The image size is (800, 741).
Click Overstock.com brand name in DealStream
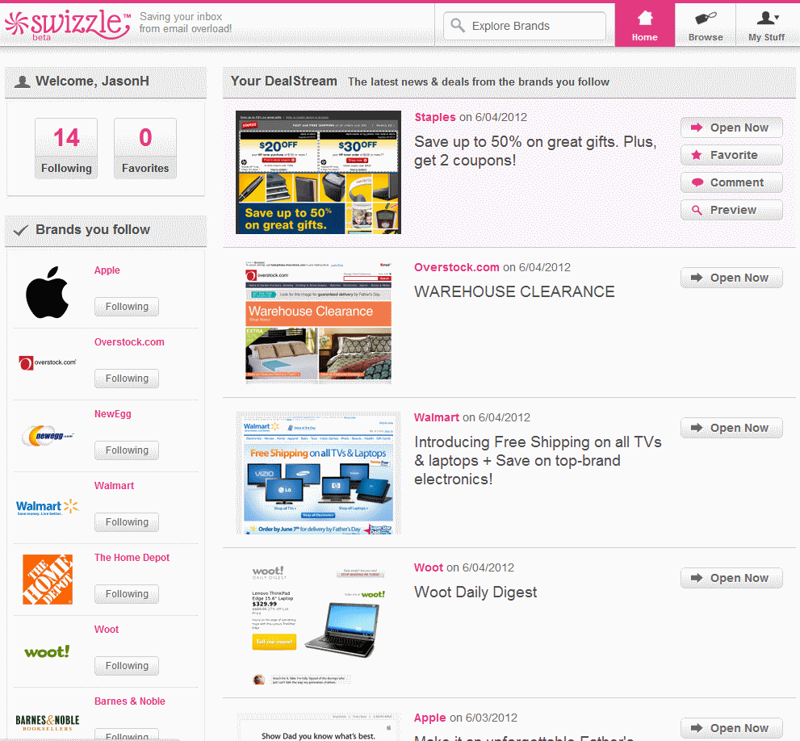pos(457,267)
